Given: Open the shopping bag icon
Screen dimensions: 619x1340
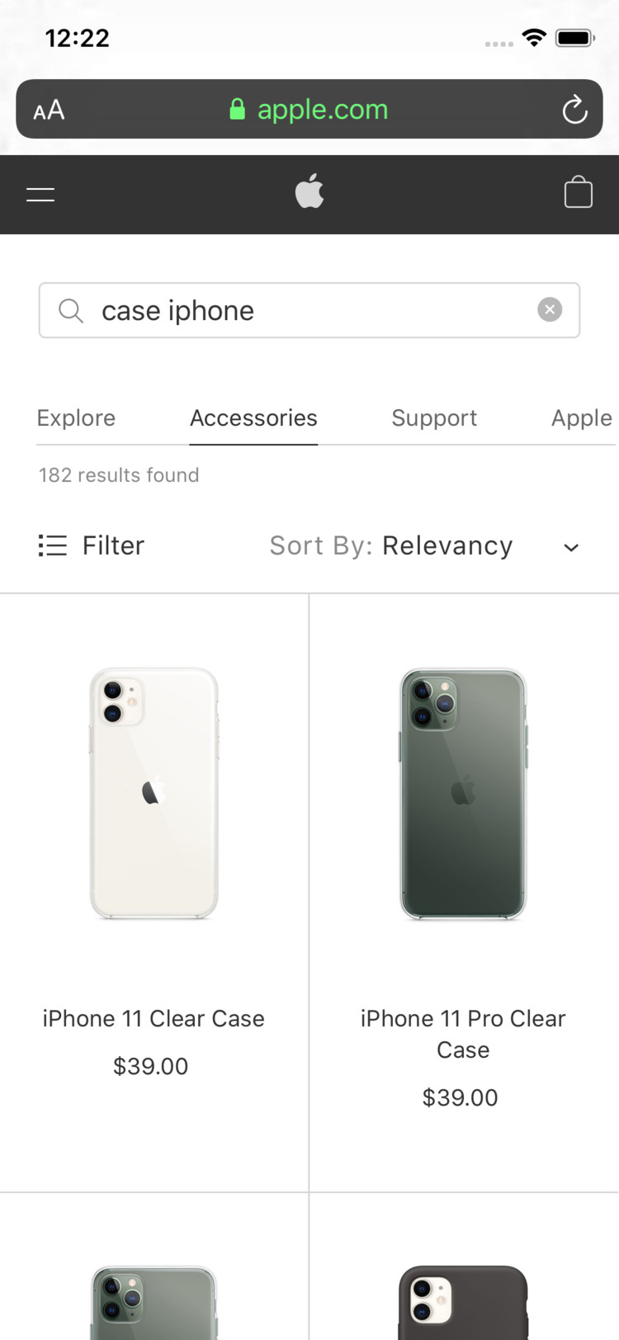Looking at the screenshot, I should coord(578,193).
